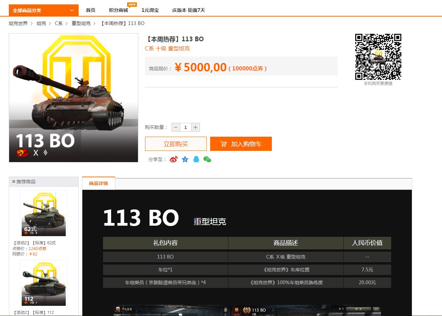The width and height of the screenshot is (442, 316).
Task: Click the QR code for mobile purchase
Action: click(x=378, y=57)
